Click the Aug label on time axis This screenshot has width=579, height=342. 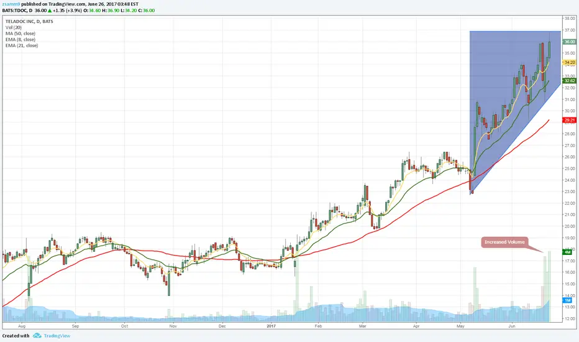click(x=21, y=326)
